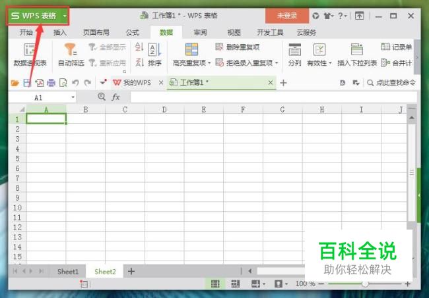
Task: Open the WPS 表格 application menu
Action: coord(34,16)
